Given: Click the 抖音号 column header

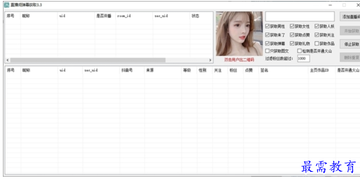Looking at the screenshot, I should [x=132, y=70].
